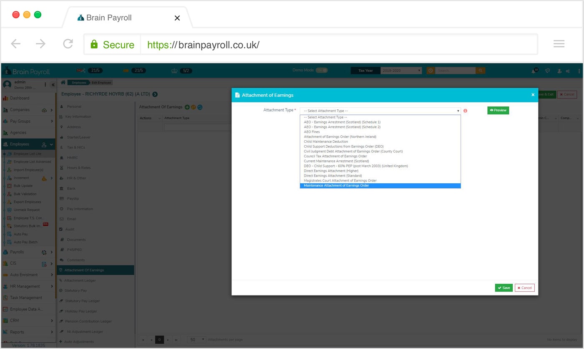Open the Holiday Pay Ledger tab

pyautogui.click(x=96, y=311)
